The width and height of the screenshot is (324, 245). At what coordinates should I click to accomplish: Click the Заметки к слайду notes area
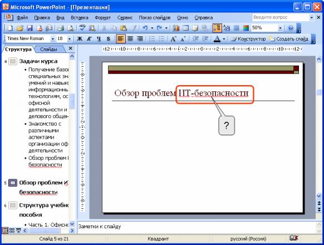[x=197, y=227]
